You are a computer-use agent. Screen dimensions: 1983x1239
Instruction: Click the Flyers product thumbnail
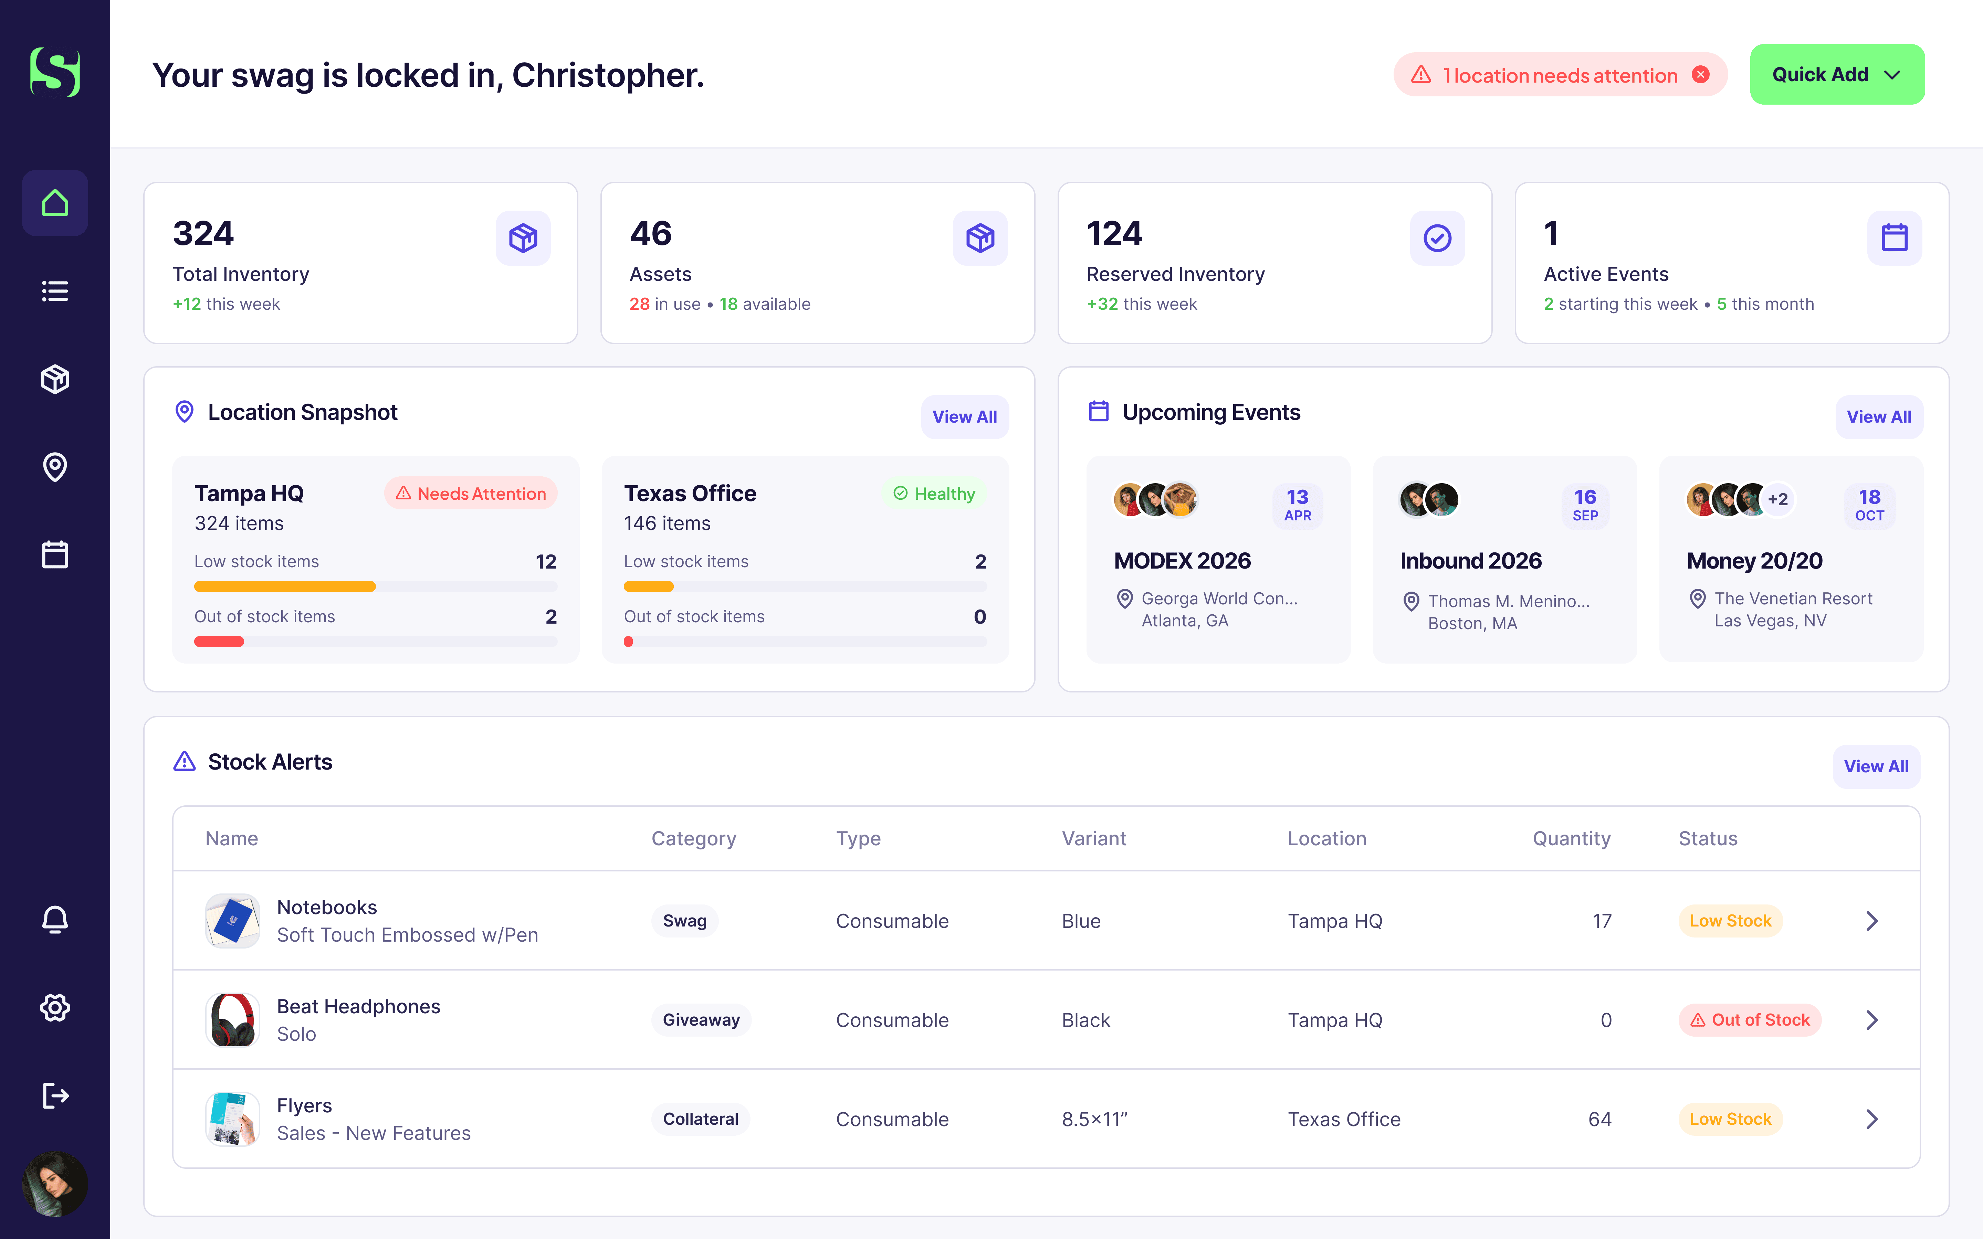click(x=233, y=1119)
